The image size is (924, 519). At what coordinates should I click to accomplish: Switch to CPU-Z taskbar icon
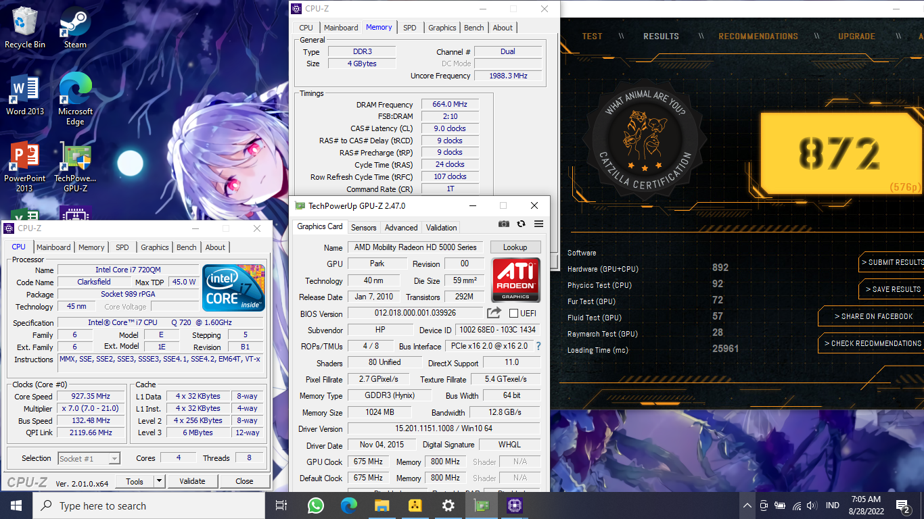click(x=514, y=505)
